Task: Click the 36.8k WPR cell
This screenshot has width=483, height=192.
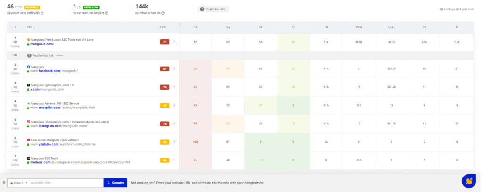Action: (x=358, y=42)
